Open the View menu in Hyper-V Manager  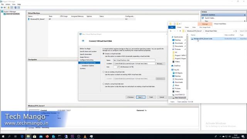(14, 4)
